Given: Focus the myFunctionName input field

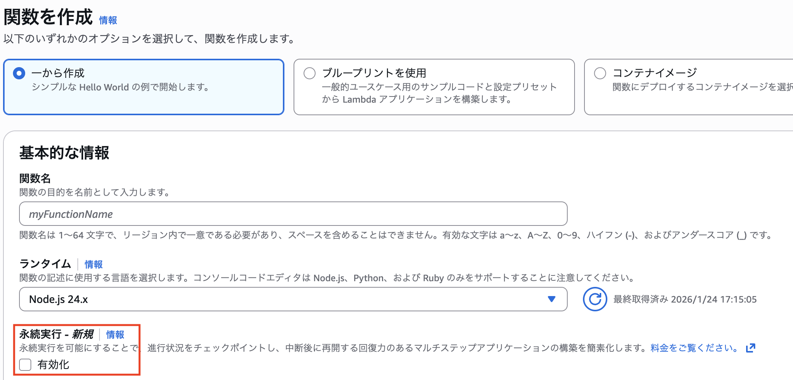Looking at the screenshot, I should click(293, 214).
